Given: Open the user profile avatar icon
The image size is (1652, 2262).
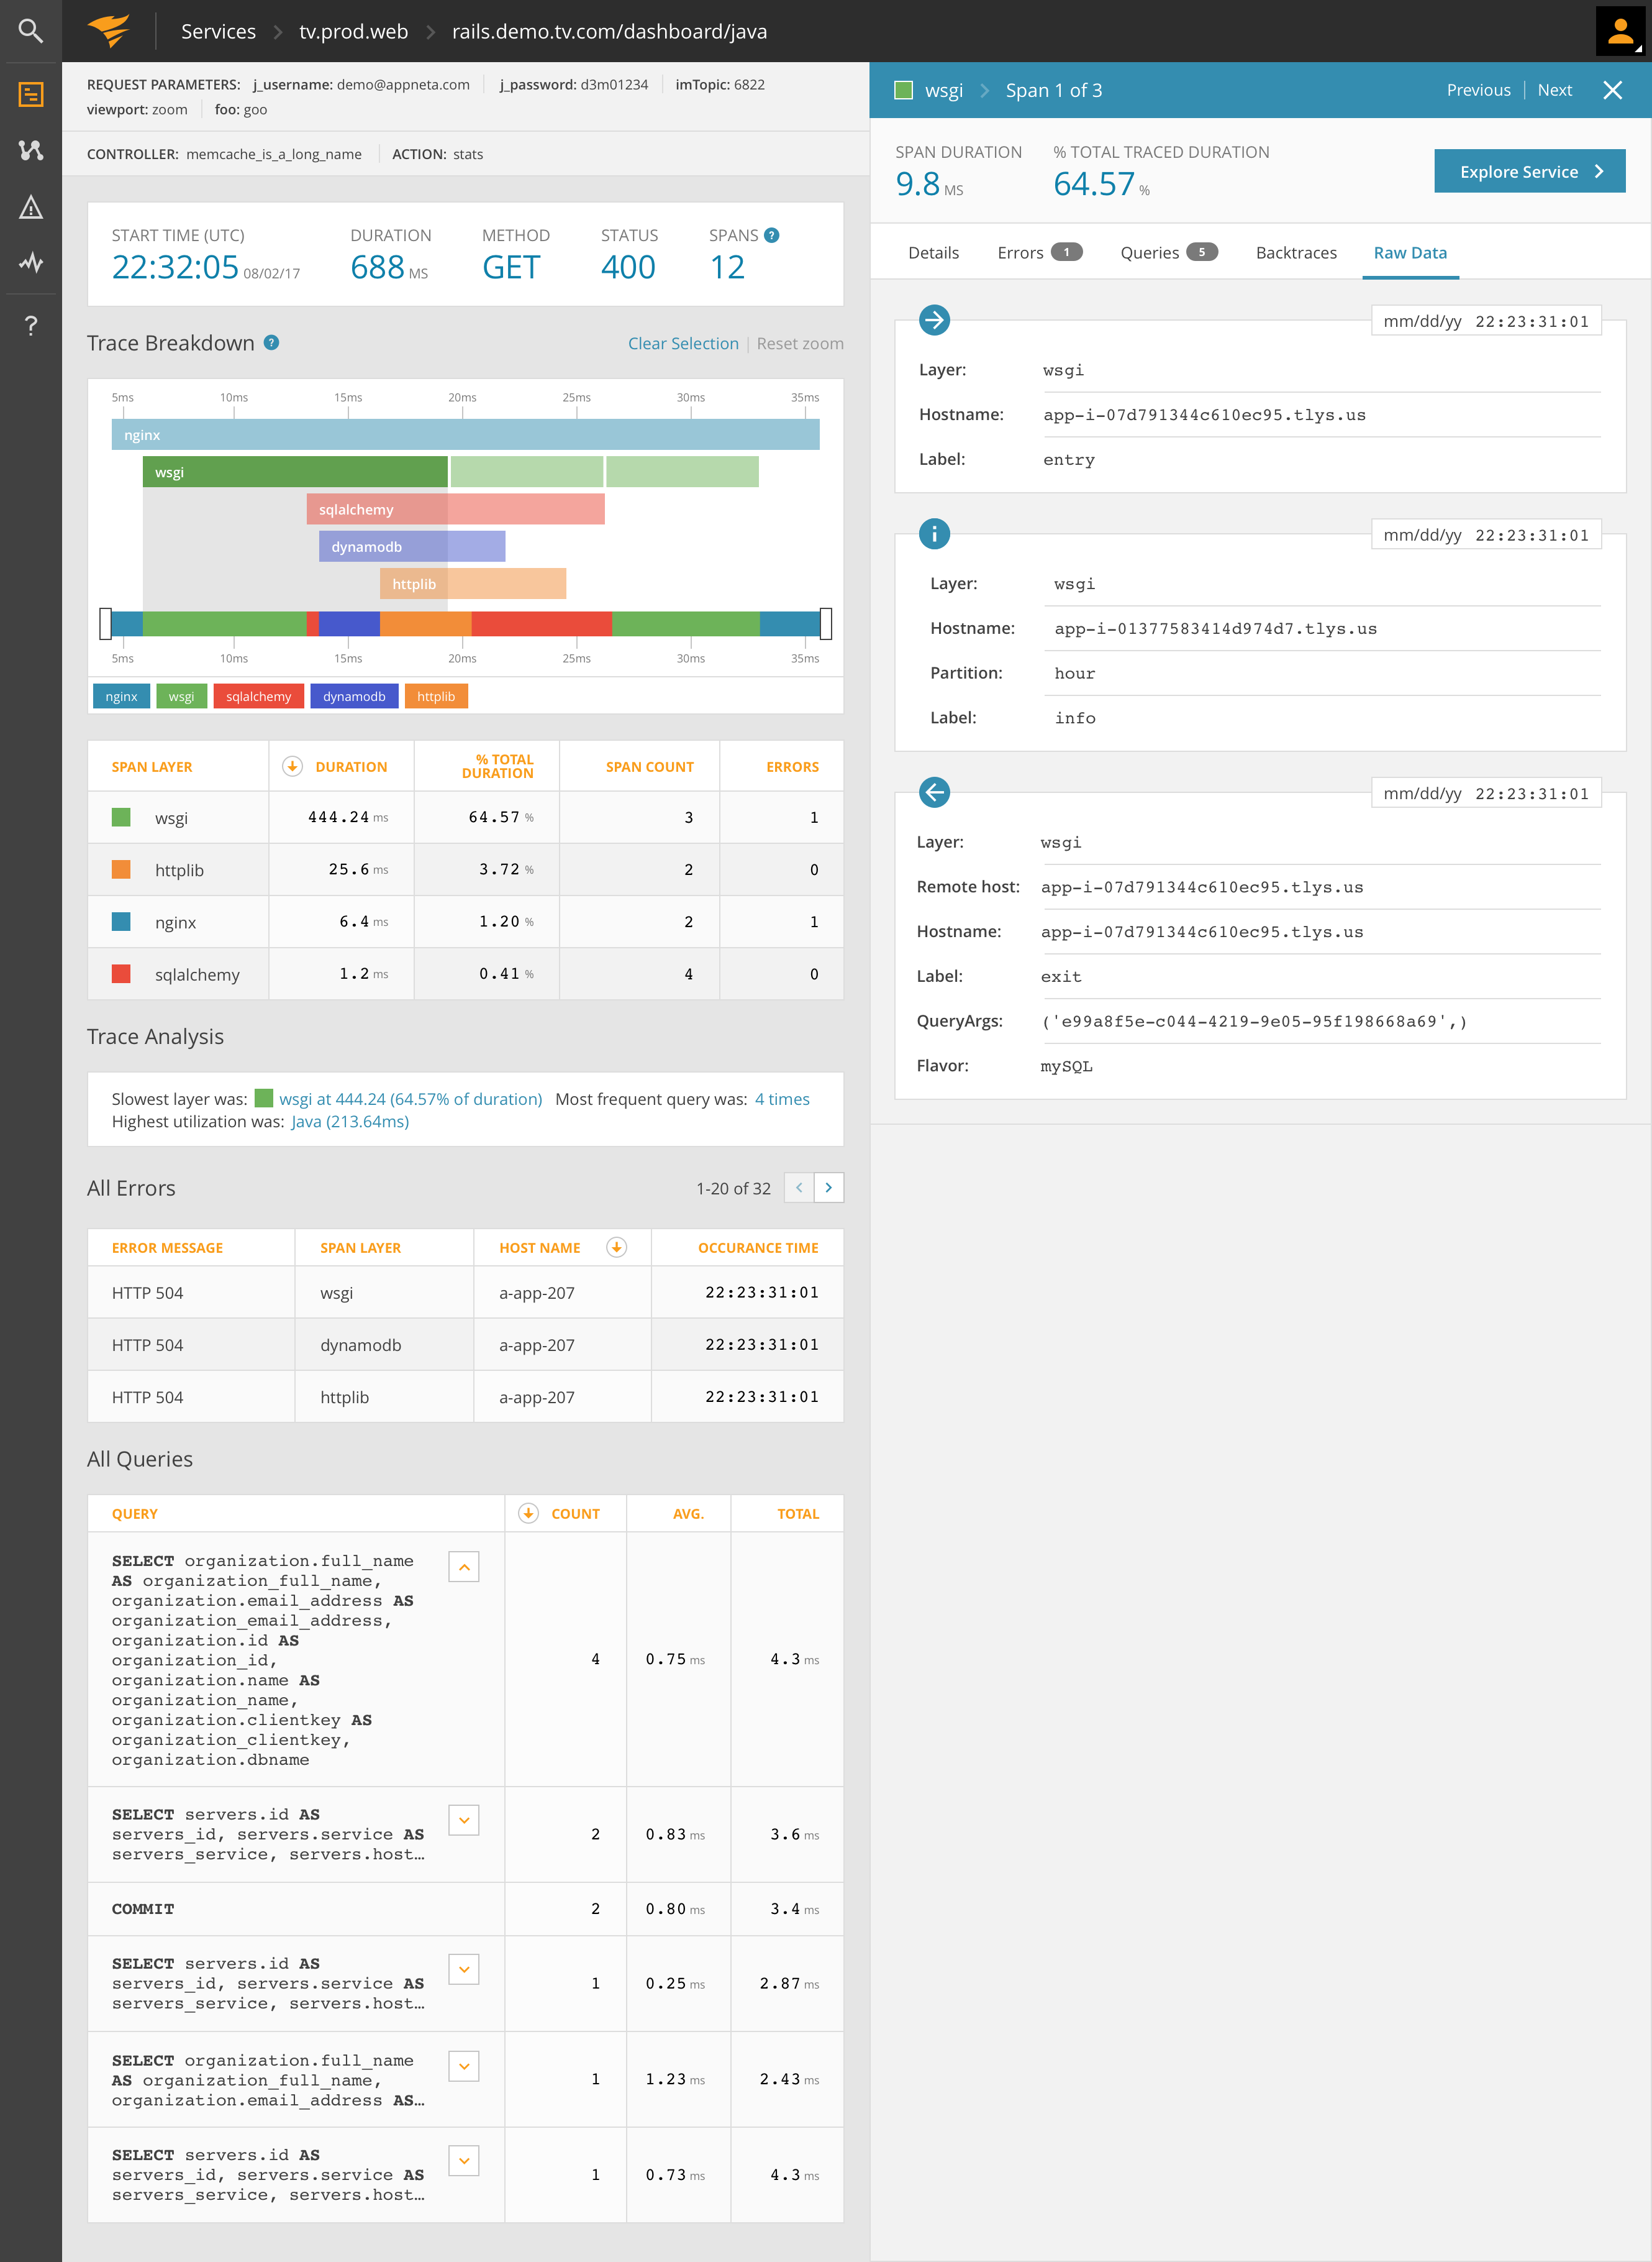Looking at the screenshot, I should pos(1620,31).
